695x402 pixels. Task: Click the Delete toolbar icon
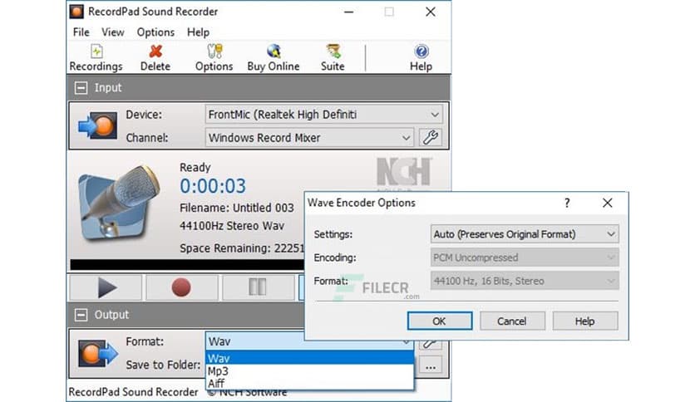(x=155, y=58)
